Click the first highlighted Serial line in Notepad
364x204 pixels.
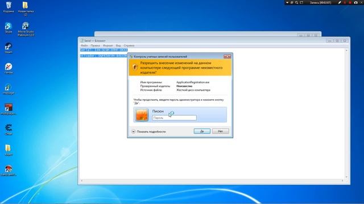pyautogui.click(x=104, y=50)
